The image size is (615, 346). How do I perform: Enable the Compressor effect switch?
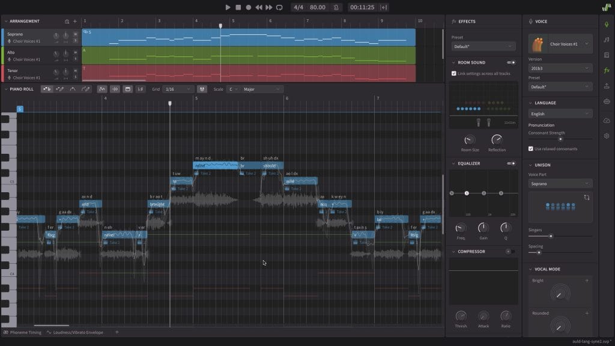pos(511,252)
